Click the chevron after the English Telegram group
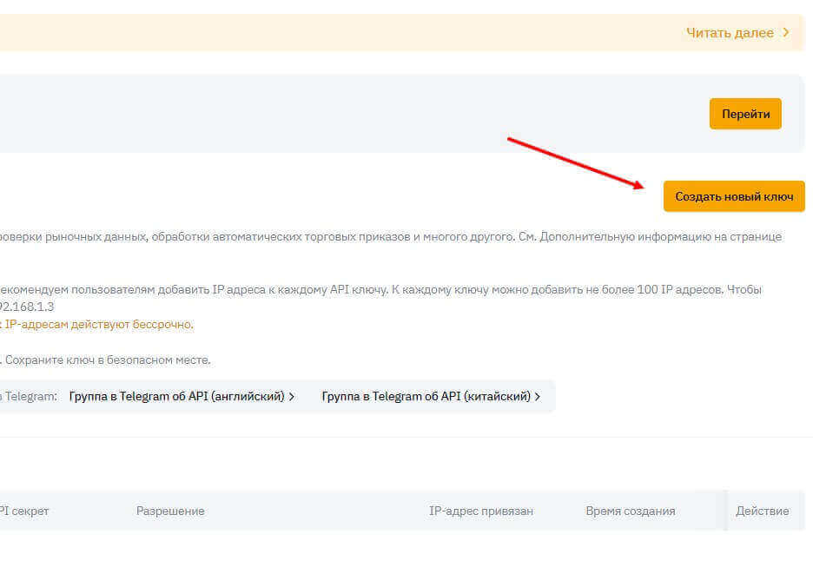Screen dimensions: 813x574 coord(292,396)
